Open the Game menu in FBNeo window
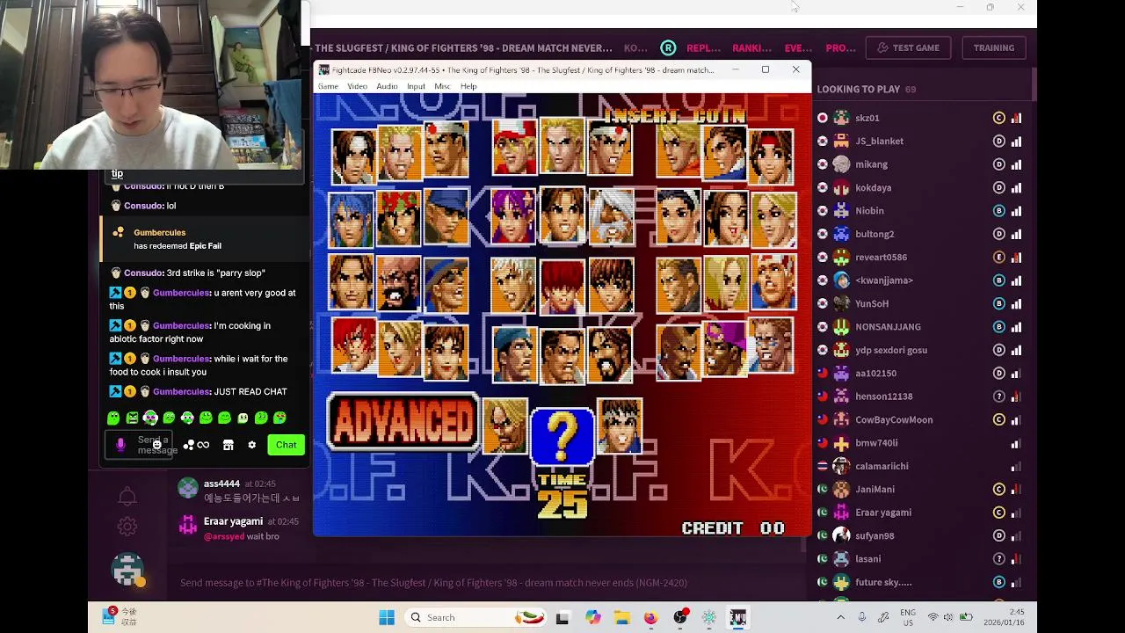Viewport: 1125px width, 633px height. click(328, 86)
